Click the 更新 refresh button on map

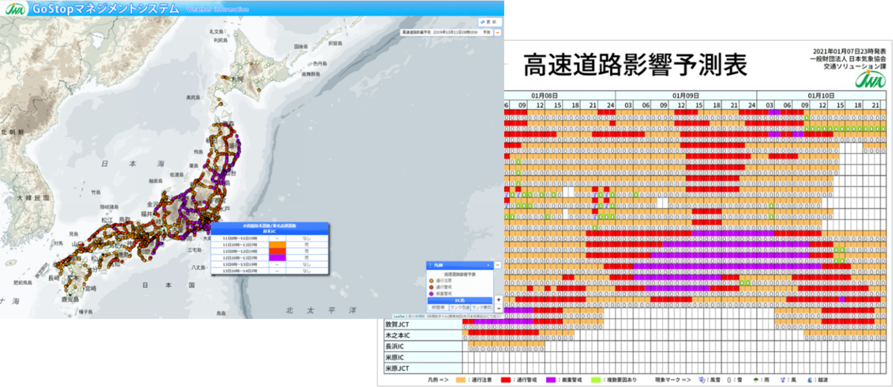coord(490,22)
